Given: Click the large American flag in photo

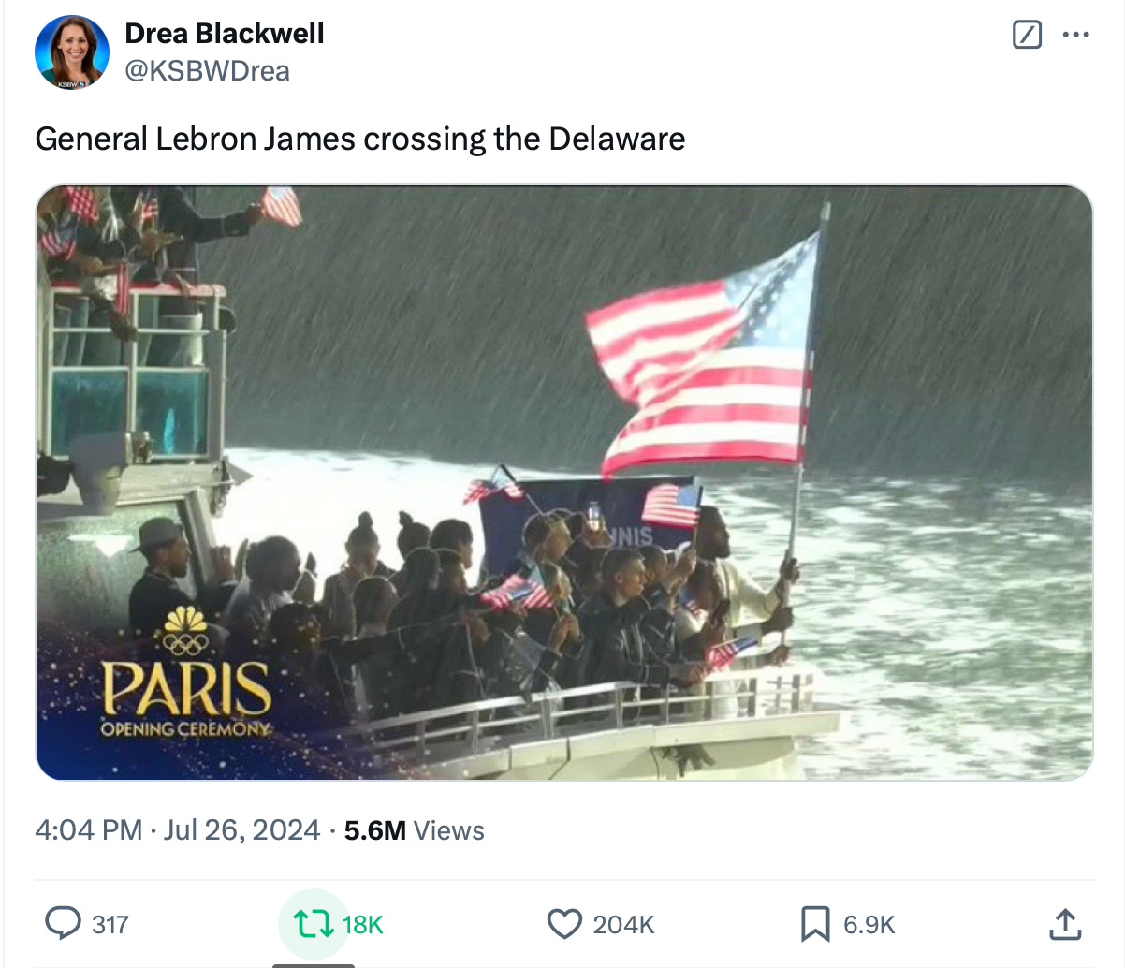Looking at the screenshot, I should pyautogui.click(x=707, y=360).
